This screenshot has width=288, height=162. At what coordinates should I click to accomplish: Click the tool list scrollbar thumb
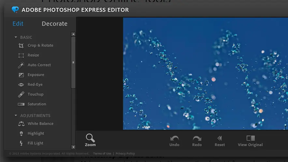(x=73, y=63)
